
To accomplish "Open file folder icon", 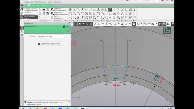I will (44, 10).
